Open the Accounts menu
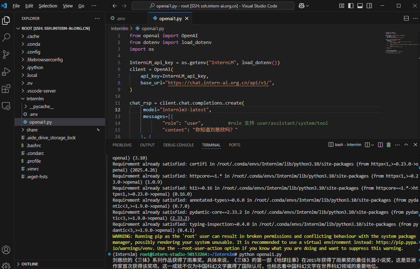The height and width of the screenshot is (269, 420). (x=6, y=250)
